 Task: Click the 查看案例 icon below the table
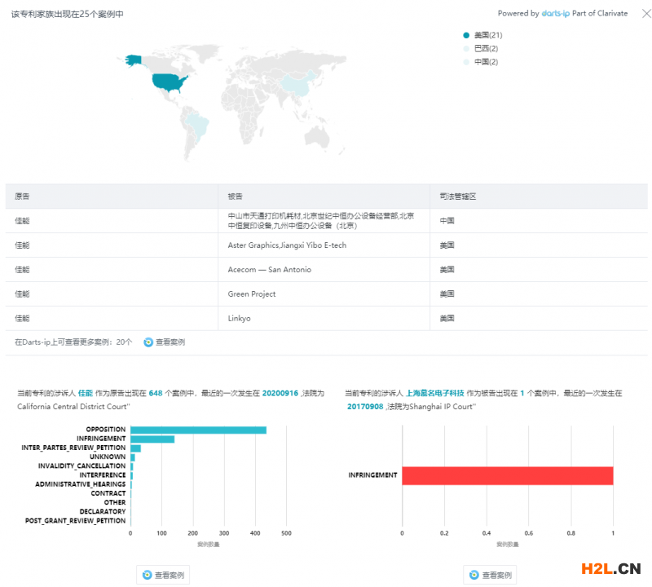(148, 342)
